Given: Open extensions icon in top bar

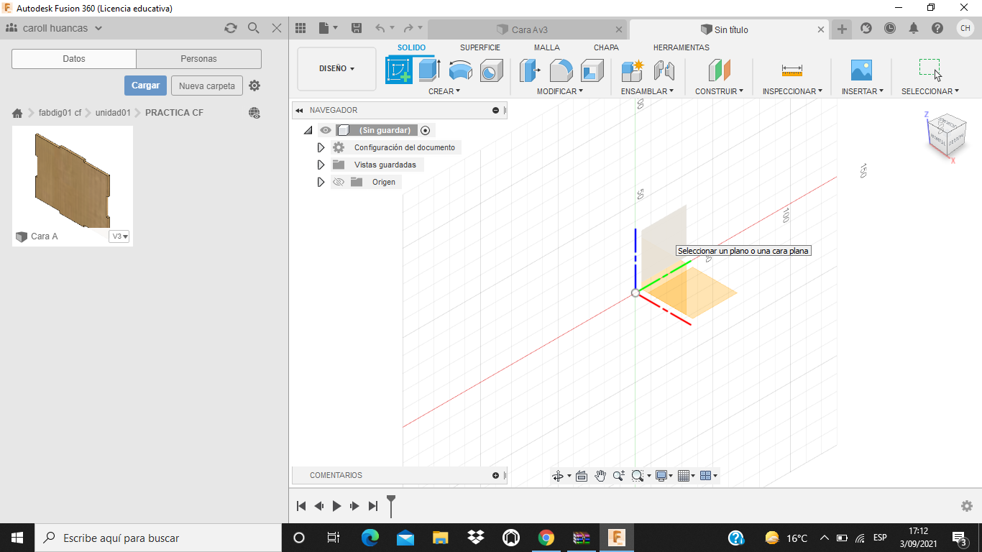Looking at the screenshot, I should pos(866,28).
